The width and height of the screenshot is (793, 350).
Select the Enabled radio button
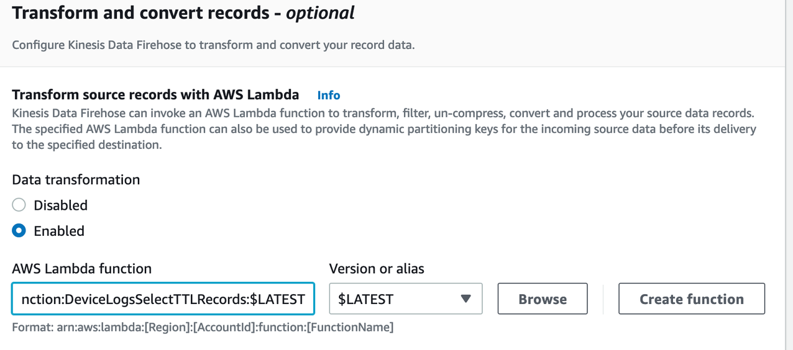(x=19, y=231)
